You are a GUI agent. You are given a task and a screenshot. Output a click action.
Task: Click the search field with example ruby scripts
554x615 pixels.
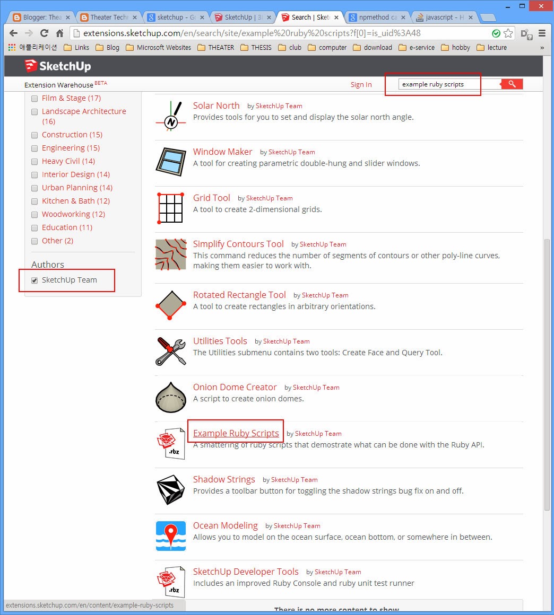point(449,84)
